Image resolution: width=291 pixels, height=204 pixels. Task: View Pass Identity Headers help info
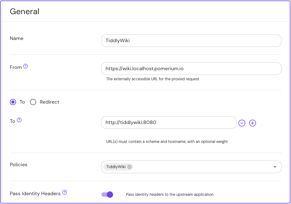(x=65, y=192)
